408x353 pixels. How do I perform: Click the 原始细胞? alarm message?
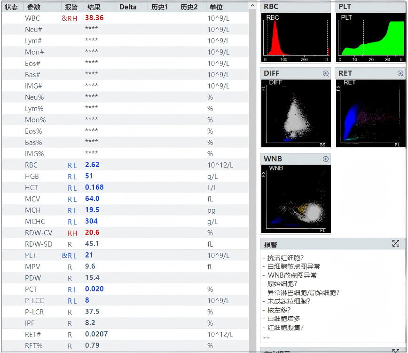point(282,284)
